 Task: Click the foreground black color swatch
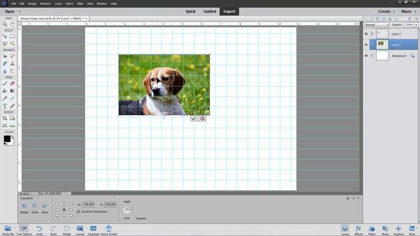7,138
